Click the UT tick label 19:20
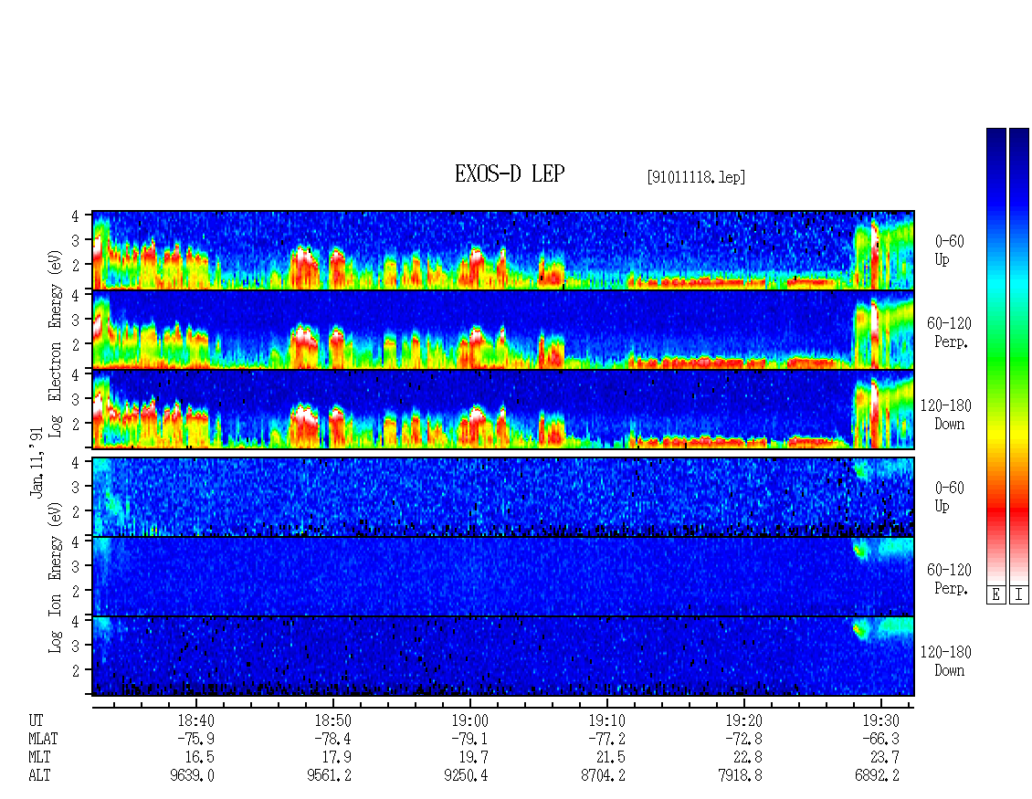The width and height of the screenshot is (1032, 799). pos(743,720)
